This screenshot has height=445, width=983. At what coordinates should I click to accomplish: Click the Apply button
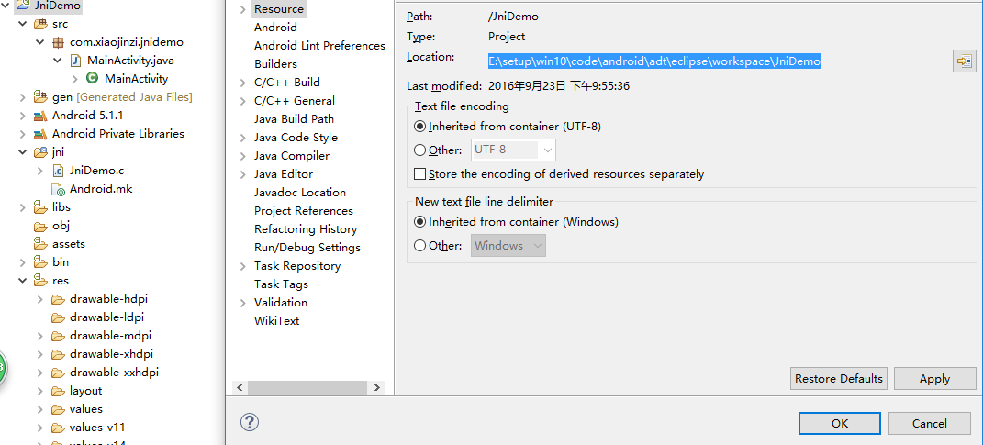click(934, 379)
